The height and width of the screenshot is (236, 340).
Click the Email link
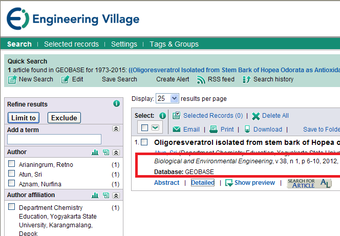(x=192, y=130)
